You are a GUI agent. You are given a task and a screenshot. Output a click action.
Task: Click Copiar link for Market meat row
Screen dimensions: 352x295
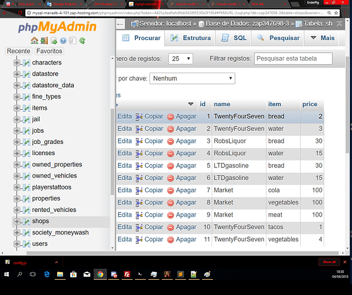(154, 215)
